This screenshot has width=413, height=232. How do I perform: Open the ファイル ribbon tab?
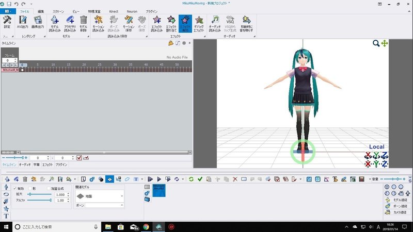[24, 11]
